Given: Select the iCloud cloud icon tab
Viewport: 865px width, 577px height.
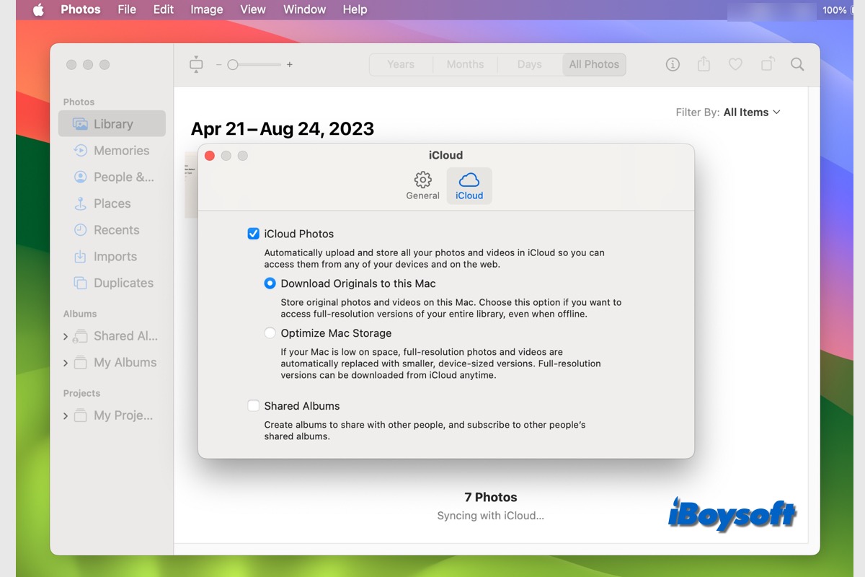Looking at the screenshot, I should [469, 185].
